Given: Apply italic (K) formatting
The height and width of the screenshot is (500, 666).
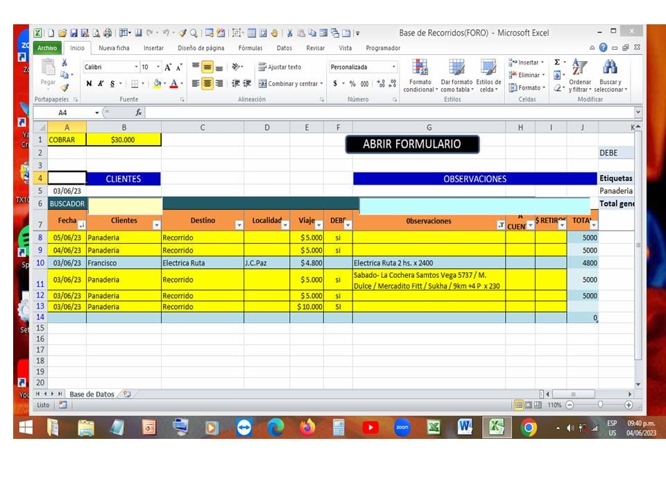Looking at the screenshot, I should tap(101, 83).
